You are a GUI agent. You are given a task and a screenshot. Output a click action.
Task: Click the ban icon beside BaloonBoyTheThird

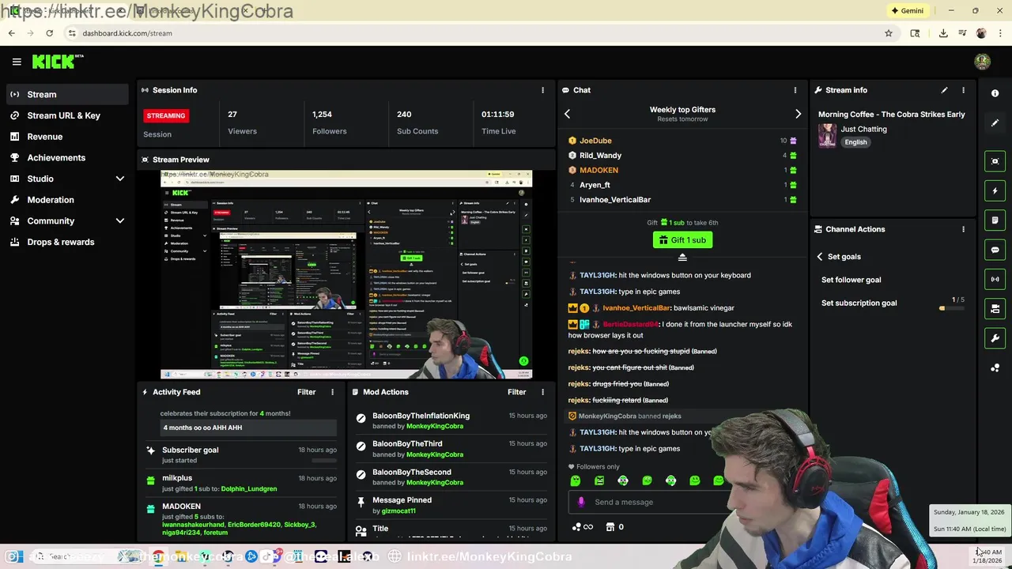point(361,447)
